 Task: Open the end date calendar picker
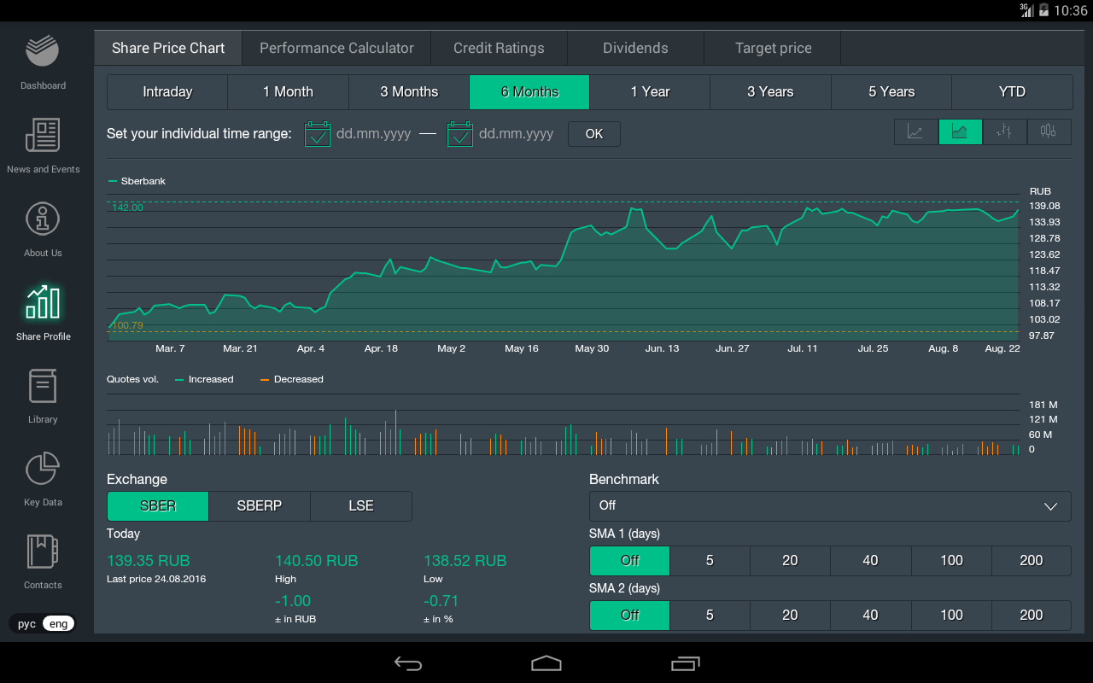click(x=460, y=134)
